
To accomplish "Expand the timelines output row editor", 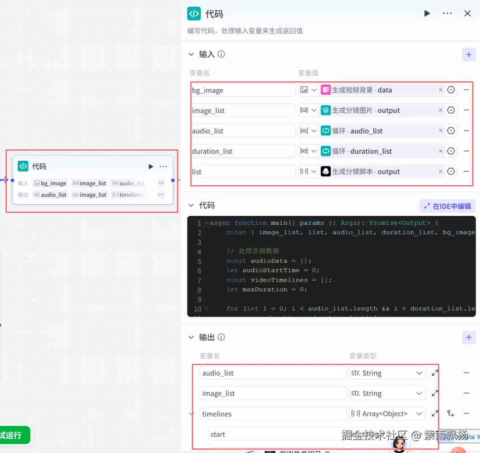I will 435,414.
